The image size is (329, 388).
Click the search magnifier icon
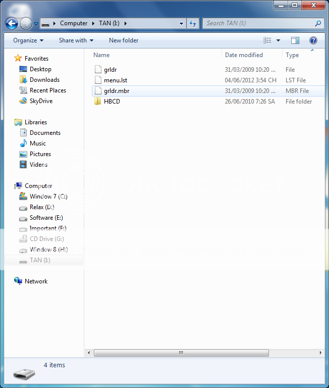pos(318,23)
